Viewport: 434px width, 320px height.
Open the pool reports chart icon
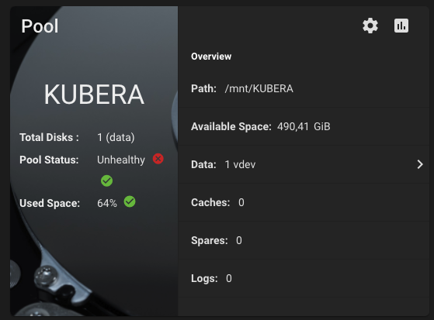click(x=401, y=26)
